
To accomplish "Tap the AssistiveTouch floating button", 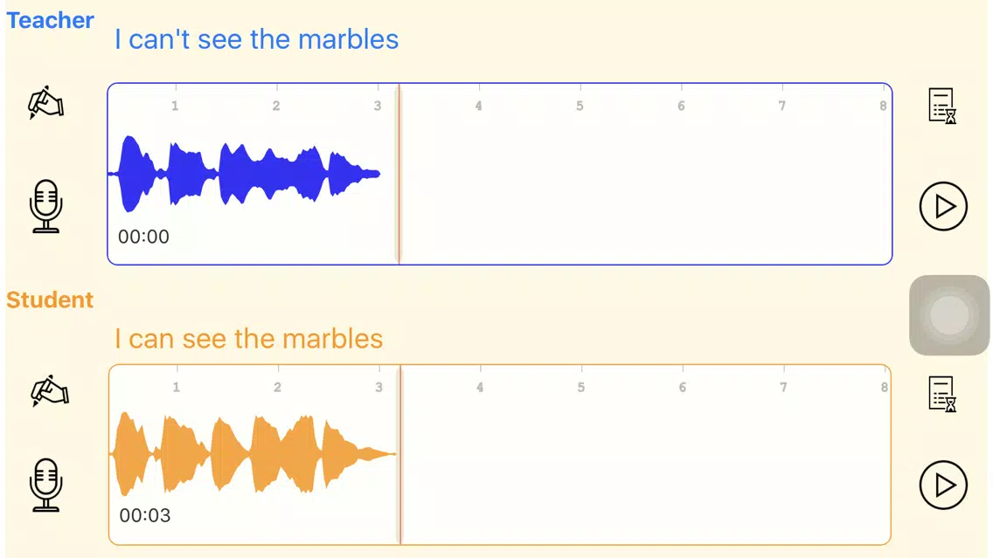I will [949, 315].
